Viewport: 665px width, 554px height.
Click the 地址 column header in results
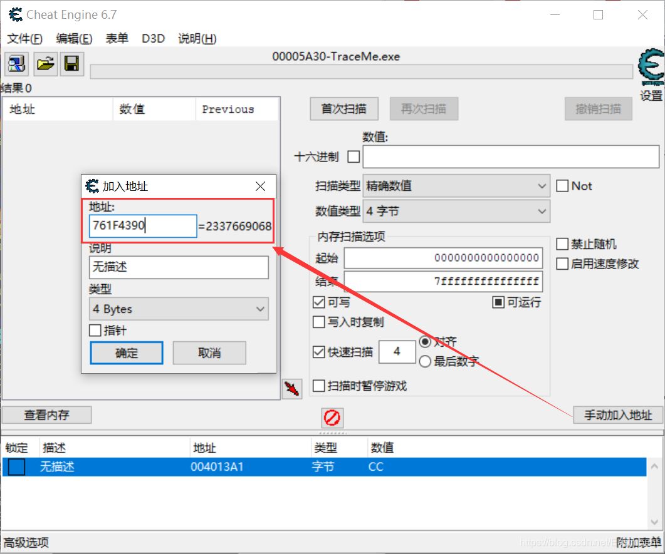tap(58, 110)
